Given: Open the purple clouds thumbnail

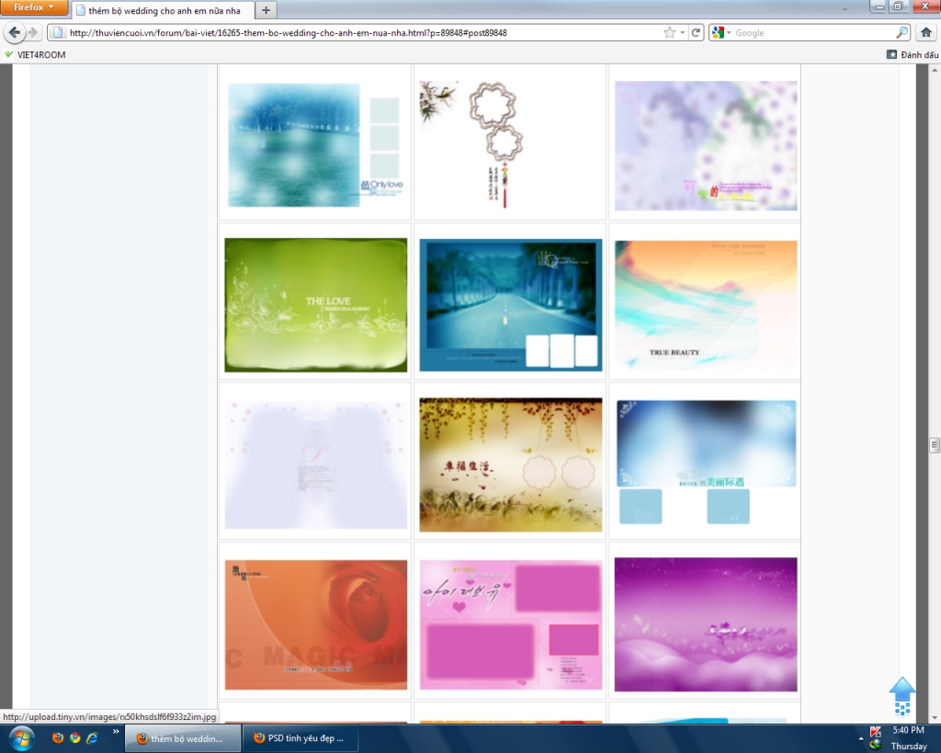Looking at the screenshot, I should (x=706, y=624).
